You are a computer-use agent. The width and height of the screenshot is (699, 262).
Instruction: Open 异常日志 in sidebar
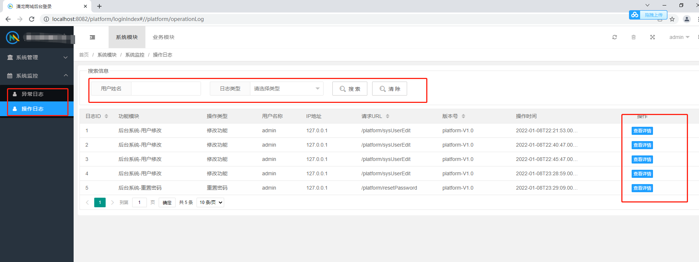click(37, 94)
